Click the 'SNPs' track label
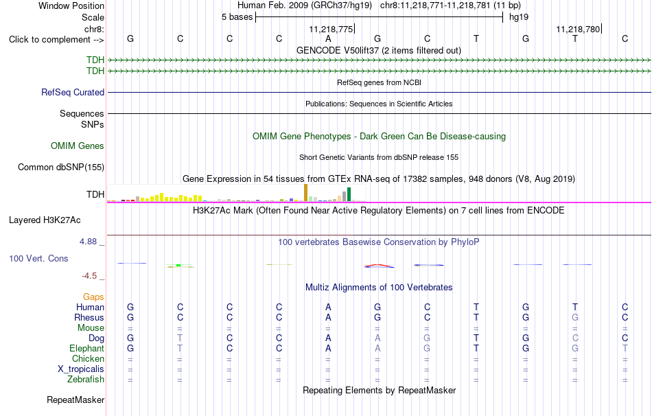652x416 pixels. [93, 124]
